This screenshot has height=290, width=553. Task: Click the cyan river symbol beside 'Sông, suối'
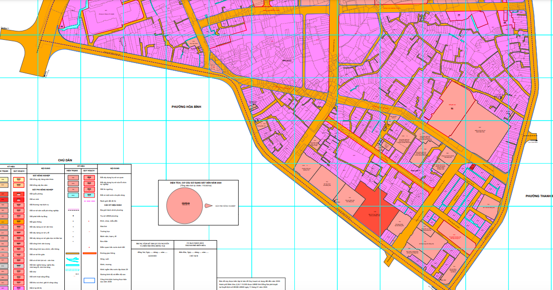(x=72, y=260)
